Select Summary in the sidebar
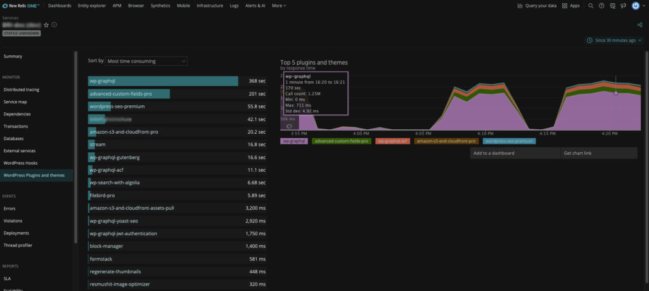 13,56
